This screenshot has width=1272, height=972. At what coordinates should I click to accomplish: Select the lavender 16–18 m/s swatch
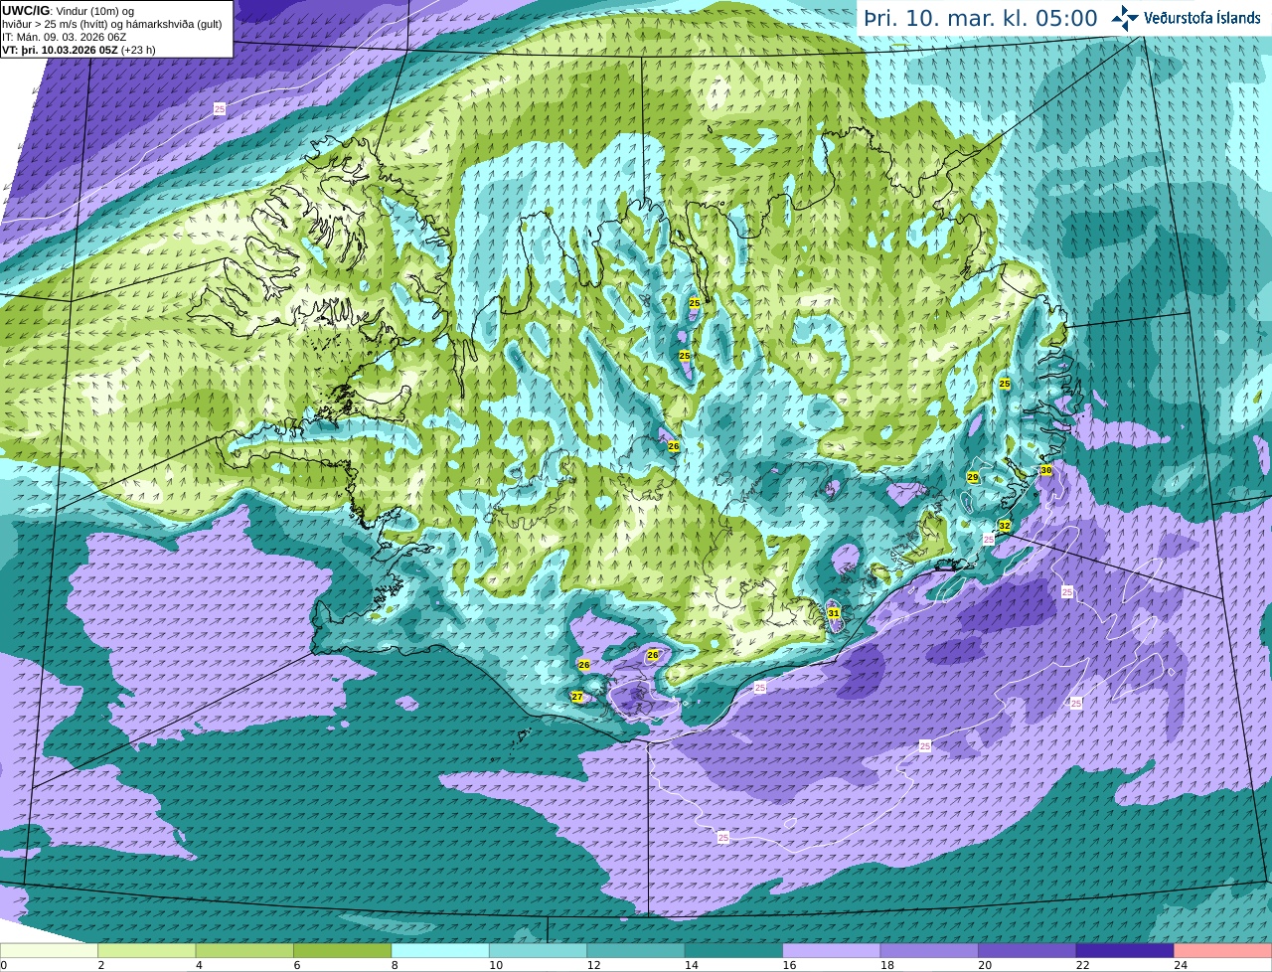[832, 951]
